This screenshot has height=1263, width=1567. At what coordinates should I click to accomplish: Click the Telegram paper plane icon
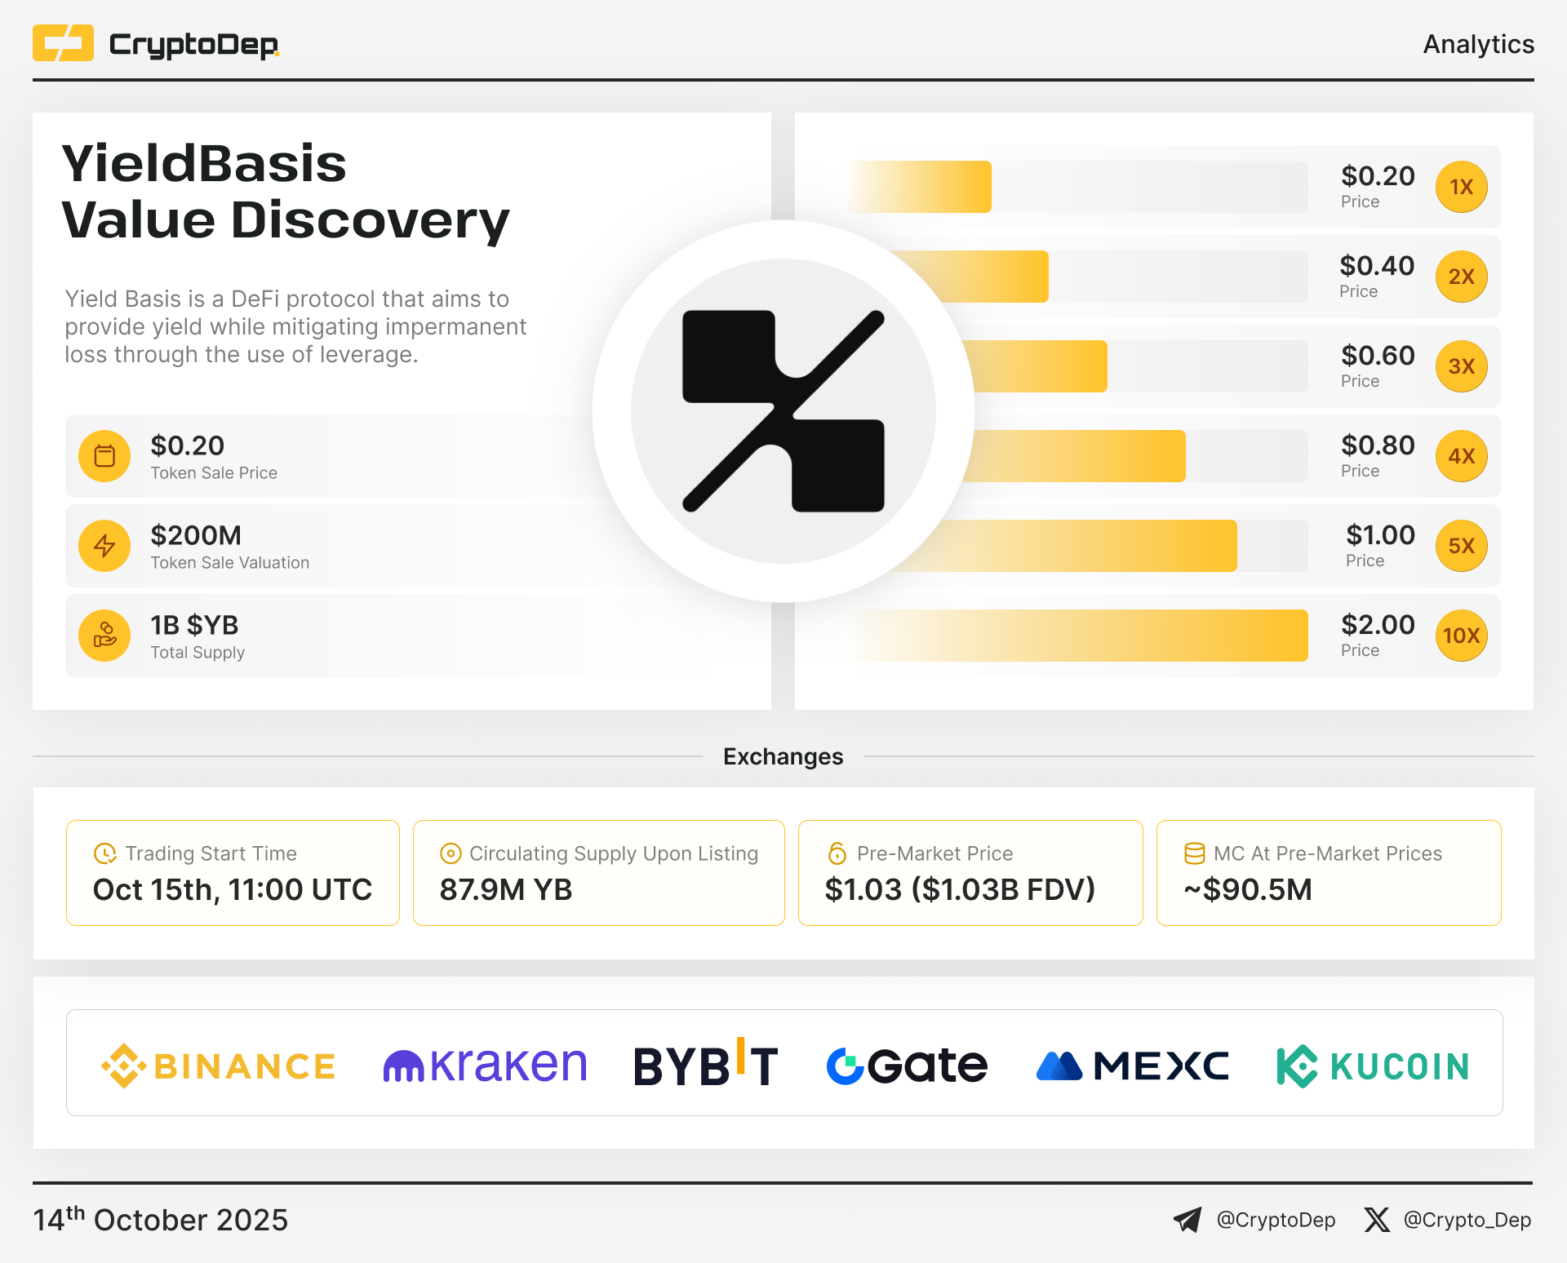1187,1220
